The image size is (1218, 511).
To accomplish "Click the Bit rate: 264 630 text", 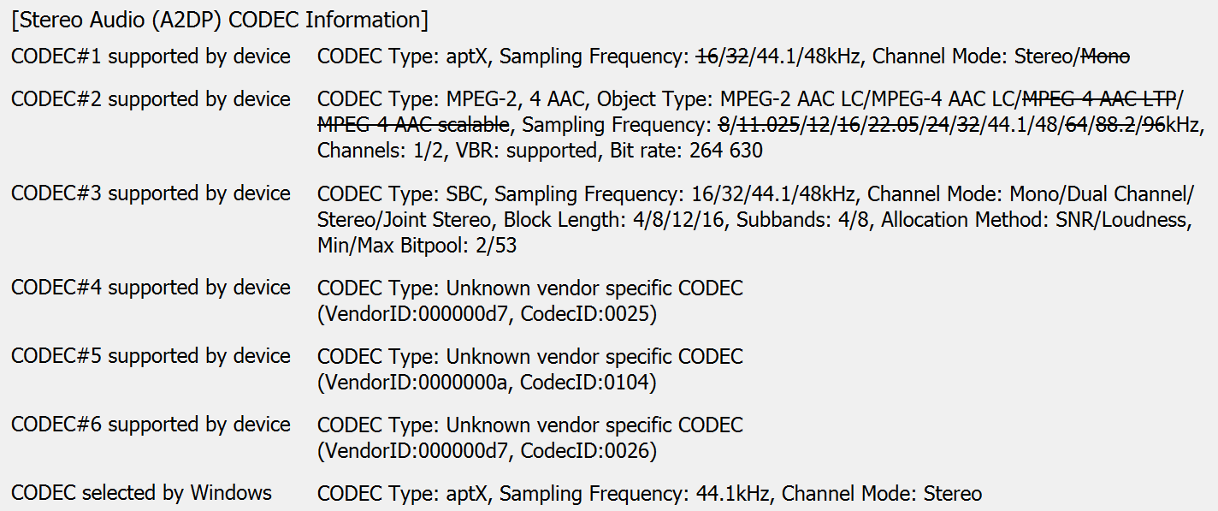I will tap(686, 151).
